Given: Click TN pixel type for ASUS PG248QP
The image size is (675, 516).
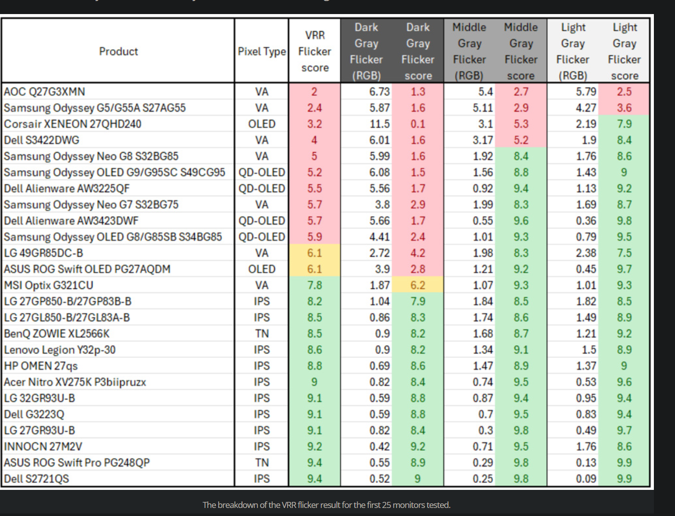Looking at the screenshot, I should click(262, 462).
